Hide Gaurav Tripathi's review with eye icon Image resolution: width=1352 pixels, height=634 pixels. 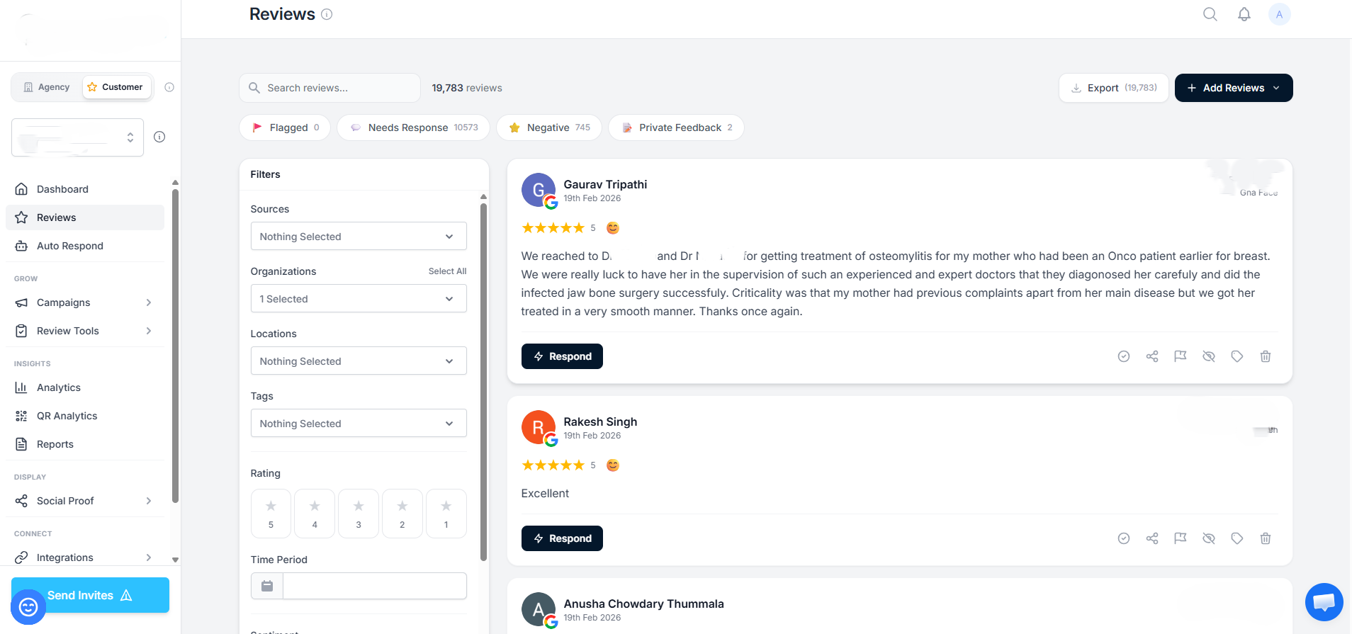pos(1208,356)
